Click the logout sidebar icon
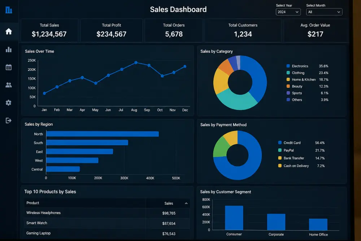 tap(9, 121)
